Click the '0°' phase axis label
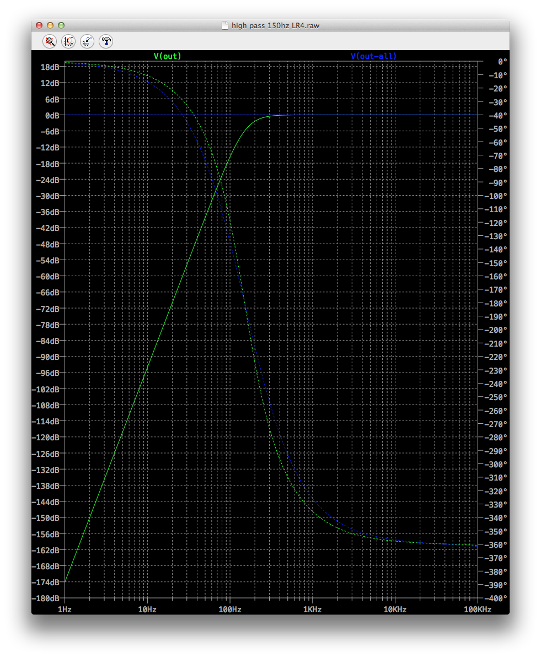 (502, 62)
